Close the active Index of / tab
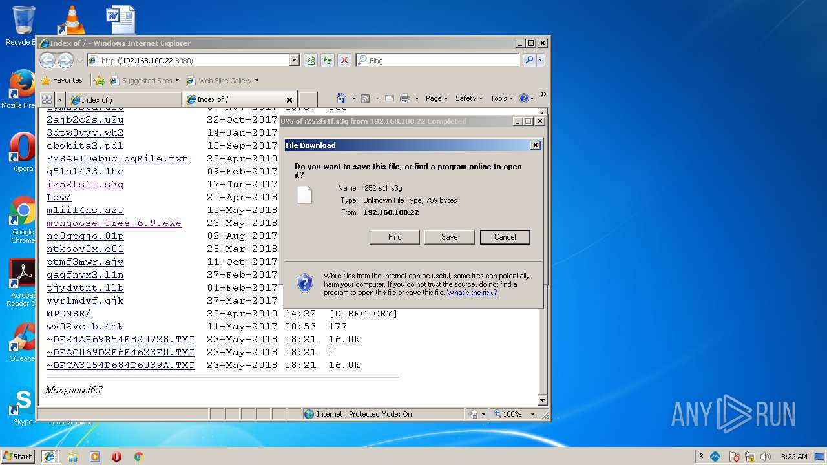827x465 pixels. point(289,99)
